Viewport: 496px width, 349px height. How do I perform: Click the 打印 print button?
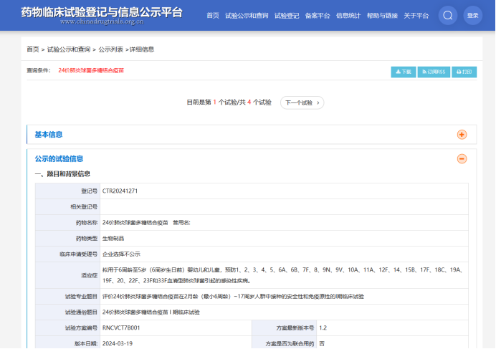464,72
